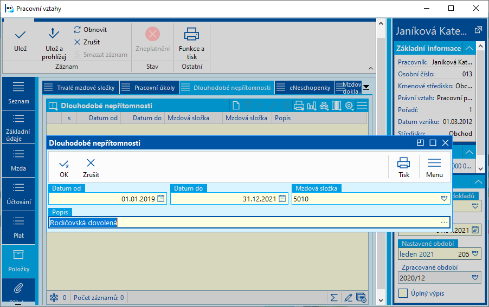Switch to eNeschopenky tab
The width and height of the screenshot is (489, 307).
click(303, 88)
